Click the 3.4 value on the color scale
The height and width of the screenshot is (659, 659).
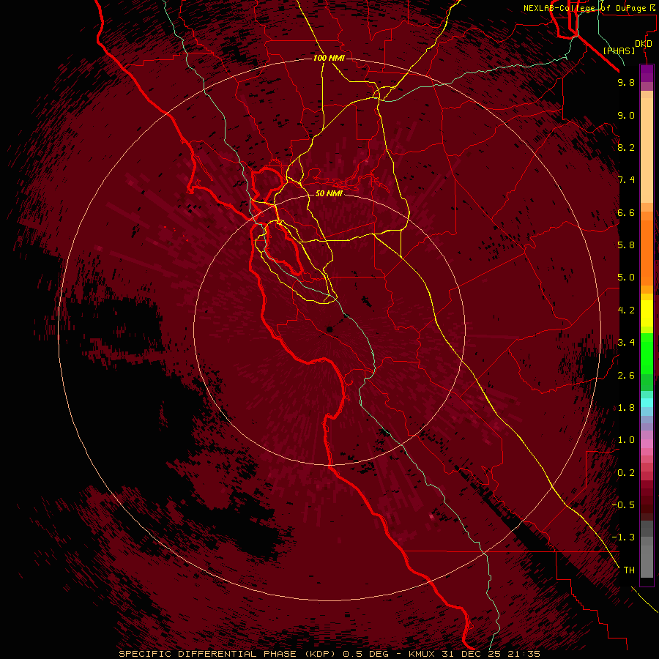tap(626, 343)
